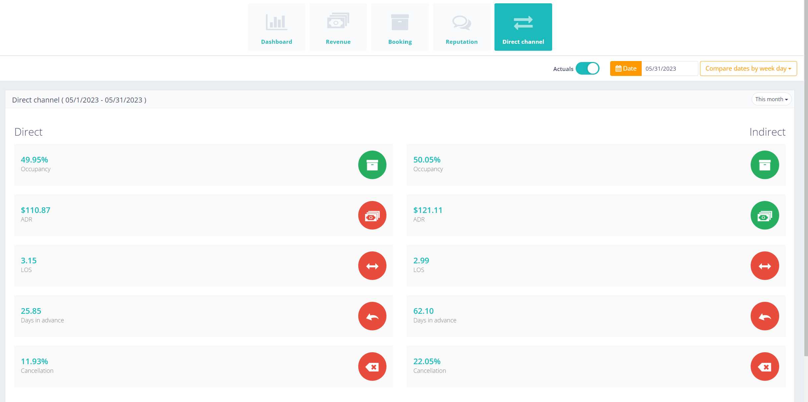Screen dimensions: 808x402
Task: Click the Direct section heading
Action: click(x=29, y=132)
